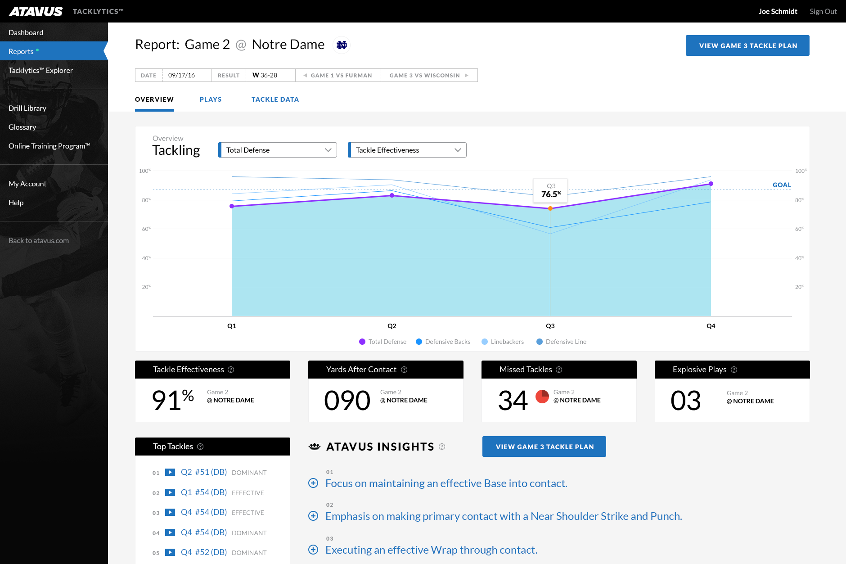Toggle Total Defense series in chart legend

[382, 342]
